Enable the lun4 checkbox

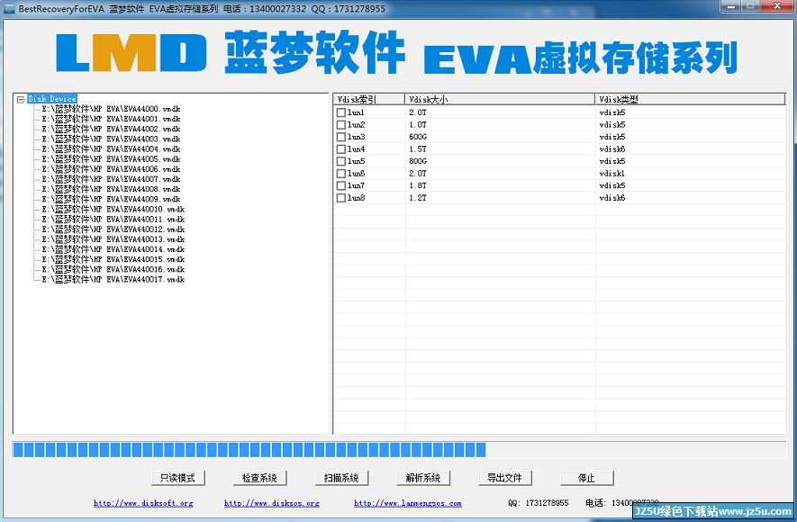(x=341, y=149)
